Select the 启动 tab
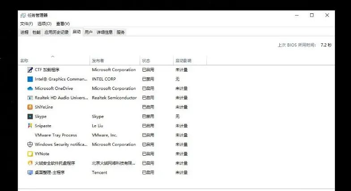This screenshot has width=351, height=191. [x=77, y=32]
